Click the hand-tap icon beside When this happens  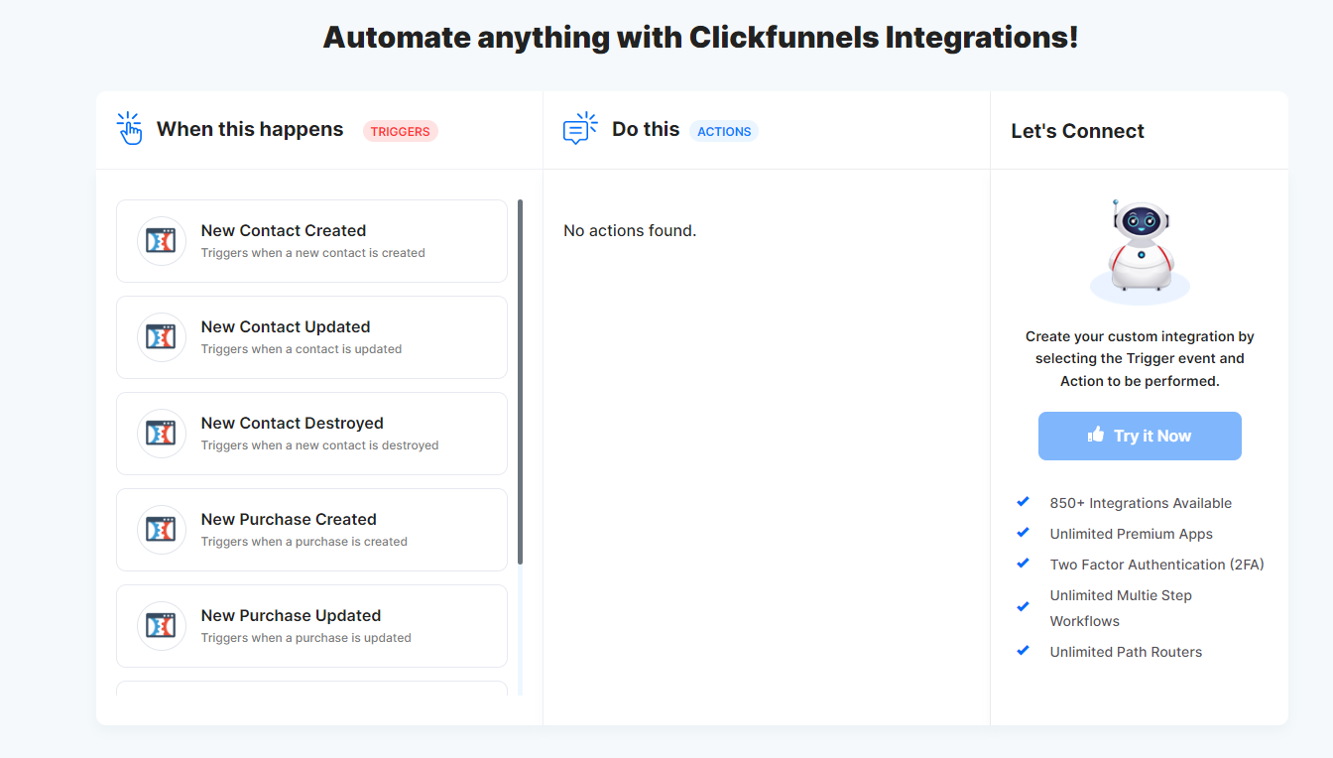click(x=130, y=129)
